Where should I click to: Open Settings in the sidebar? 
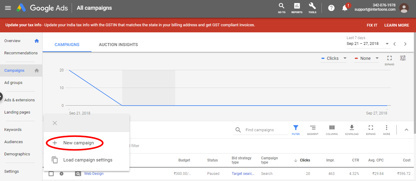click(12, 172)
